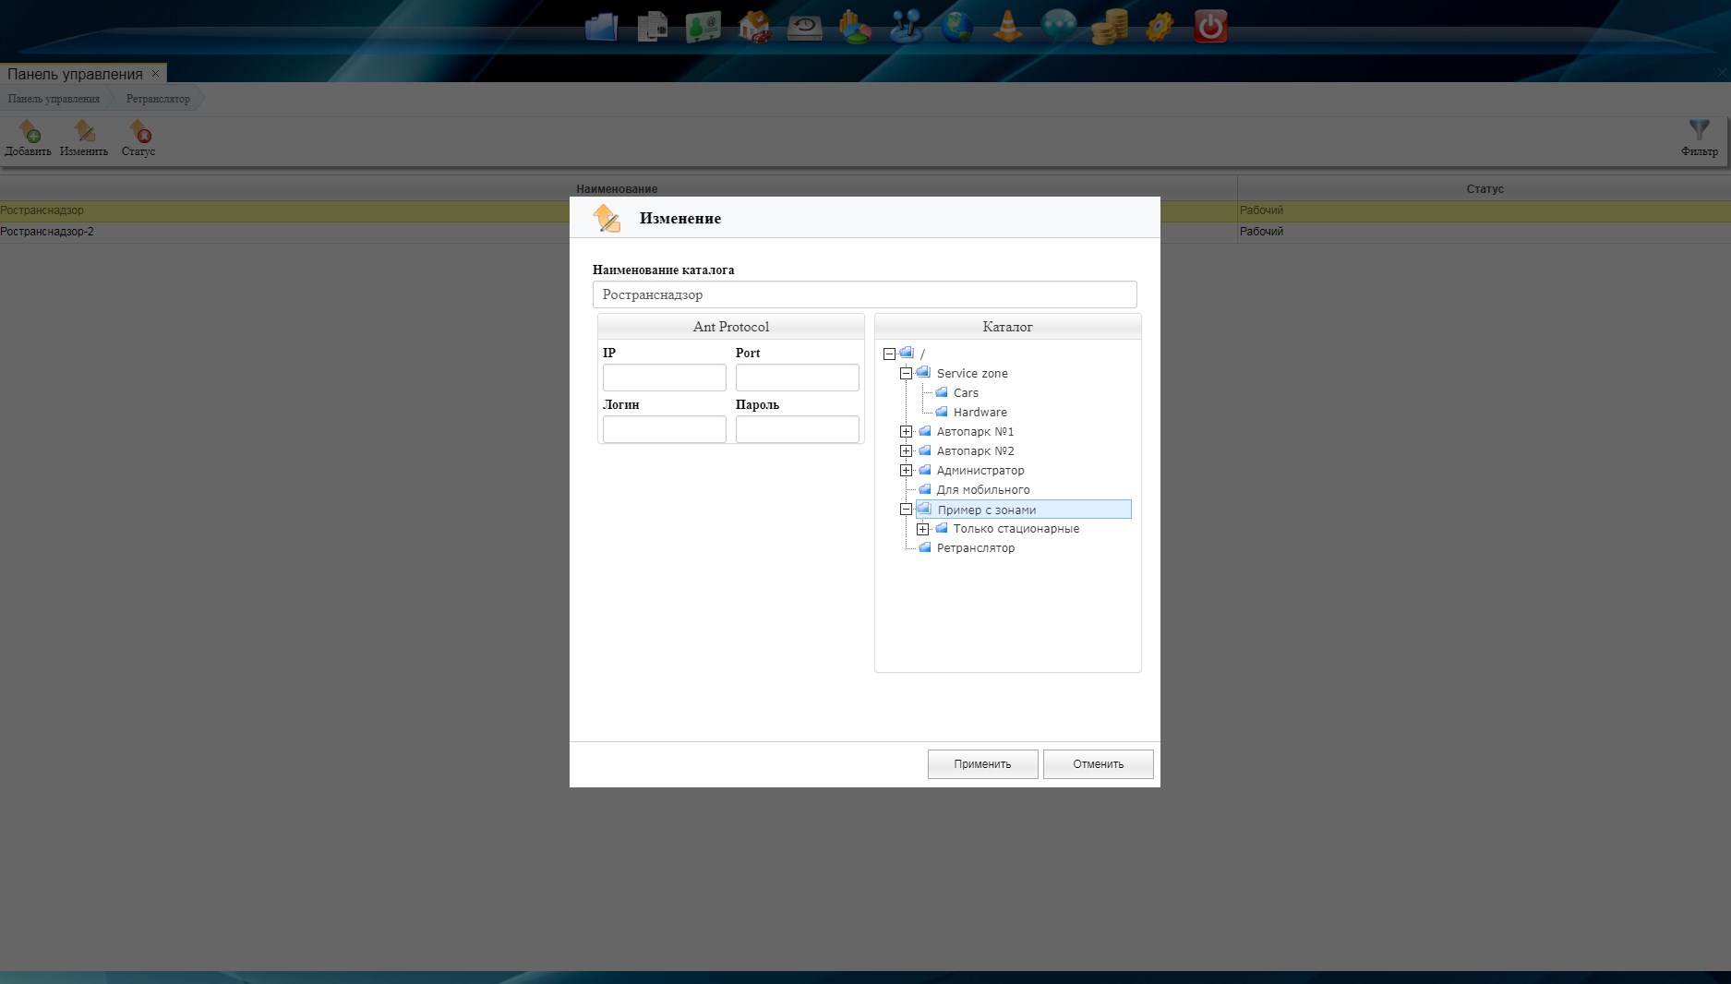The image size is (1731, 984).
Task: Select the Панель управления tab
Action: pyautogui.click(x=75, y=74)
